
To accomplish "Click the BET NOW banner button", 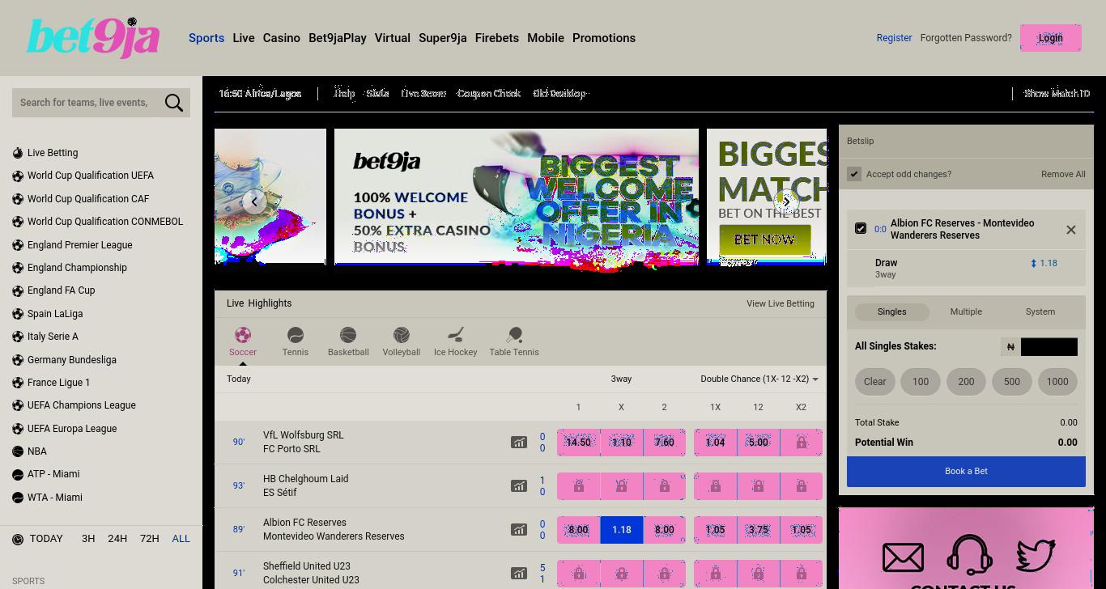I will [765, 239].
